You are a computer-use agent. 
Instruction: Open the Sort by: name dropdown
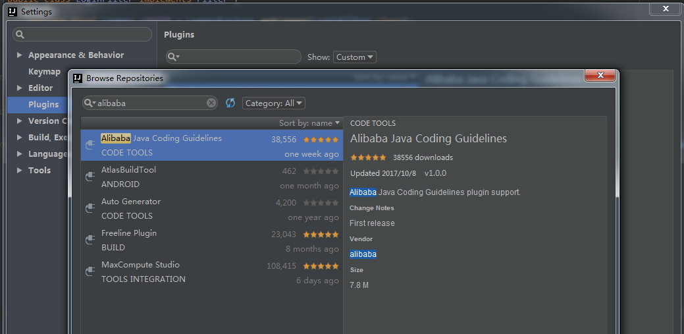[309, 123]
